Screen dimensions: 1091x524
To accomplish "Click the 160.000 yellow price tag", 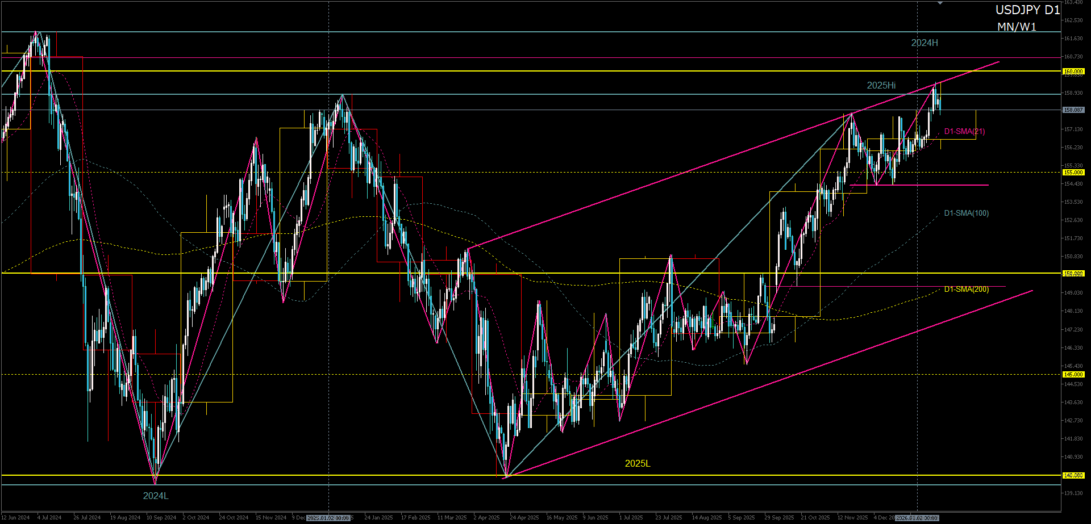I will (x=1073, y=72).
